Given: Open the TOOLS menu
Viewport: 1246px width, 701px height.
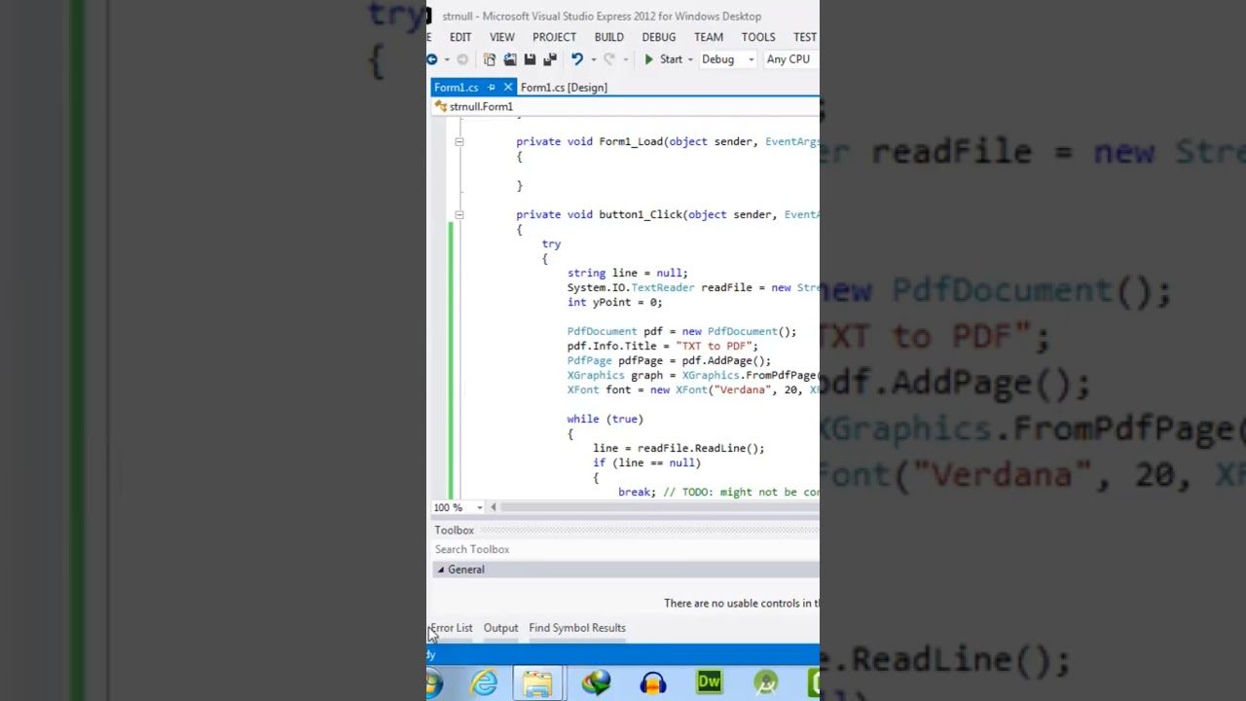Looking at the screenshot, I should 758,37.
